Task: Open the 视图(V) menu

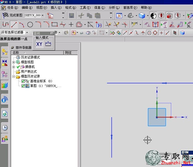Action: [x=42, y=8]
